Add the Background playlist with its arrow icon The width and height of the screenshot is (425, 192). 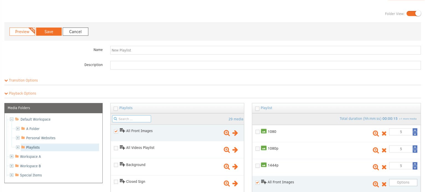pyautogui.click(x=235, y=166)
